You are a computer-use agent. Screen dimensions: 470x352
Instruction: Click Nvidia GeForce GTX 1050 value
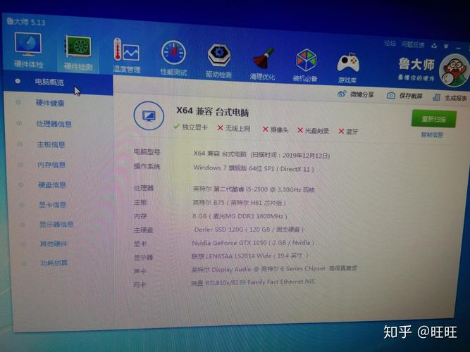point(253,243)
